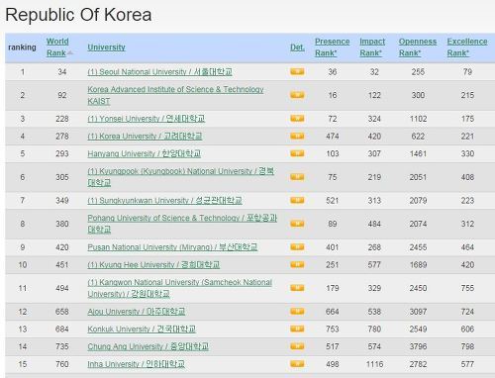Select impact rank value 313
The width and height of the screenshot is (495, 378).
[374, 200]
